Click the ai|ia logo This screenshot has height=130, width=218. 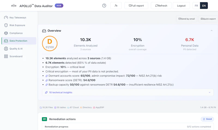coord(14,5)
